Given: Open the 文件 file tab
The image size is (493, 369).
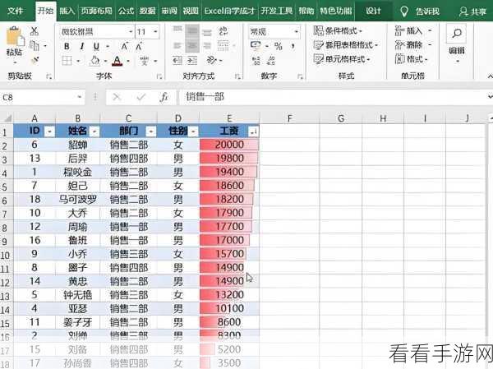Looking at the screenshot, I should click(x=15, y=12).
